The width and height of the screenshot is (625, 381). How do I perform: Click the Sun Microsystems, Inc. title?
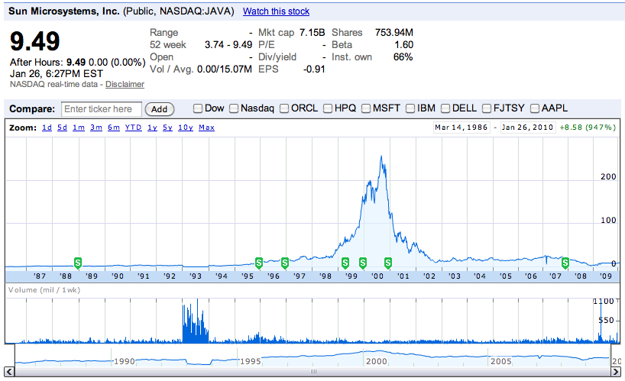tap(64, 11)
